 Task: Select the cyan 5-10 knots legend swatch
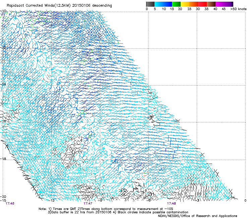click(x=159, y=4)
